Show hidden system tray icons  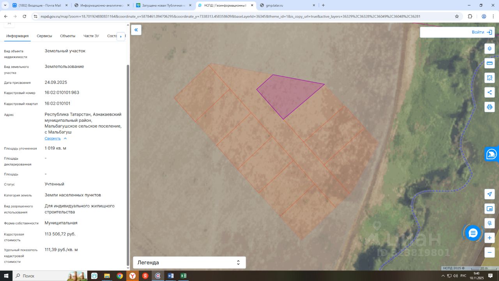[443, 276]
